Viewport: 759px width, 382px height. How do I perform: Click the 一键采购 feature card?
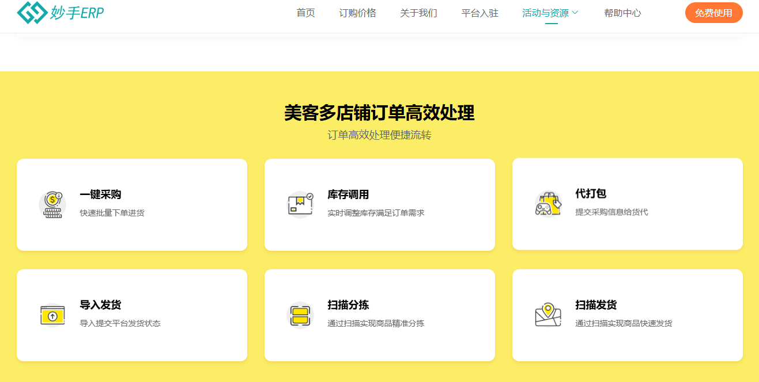(x=132, y=204)
